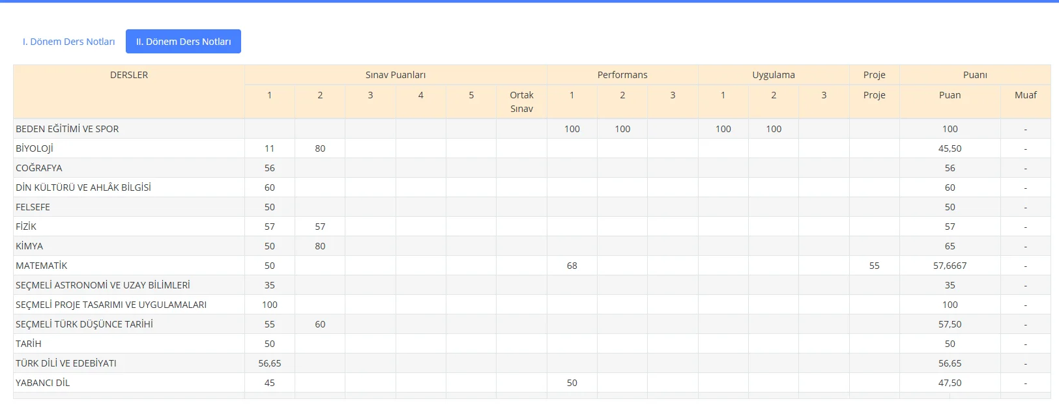Select the KİMYA course name
Screen dimensions: 1059x416
tap(29, 246)
